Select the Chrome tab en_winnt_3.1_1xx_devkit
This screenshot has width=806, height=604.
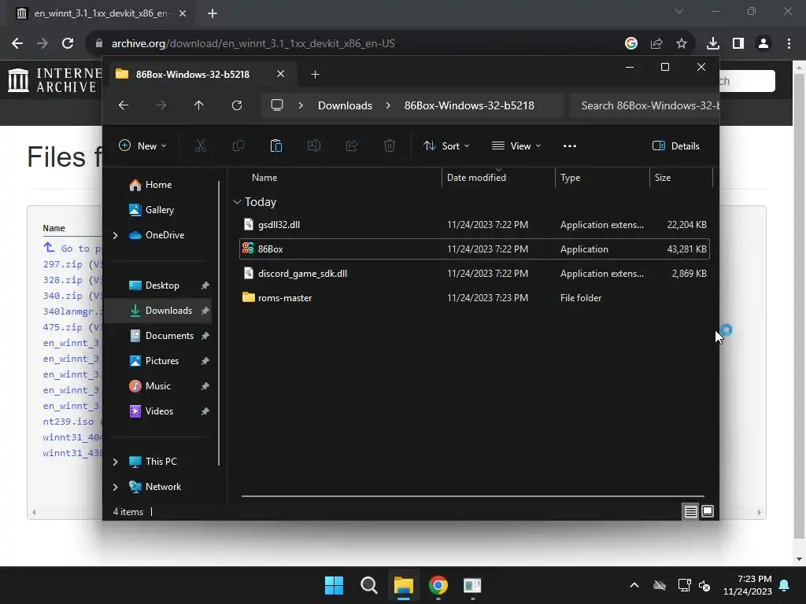pos(101,13)
